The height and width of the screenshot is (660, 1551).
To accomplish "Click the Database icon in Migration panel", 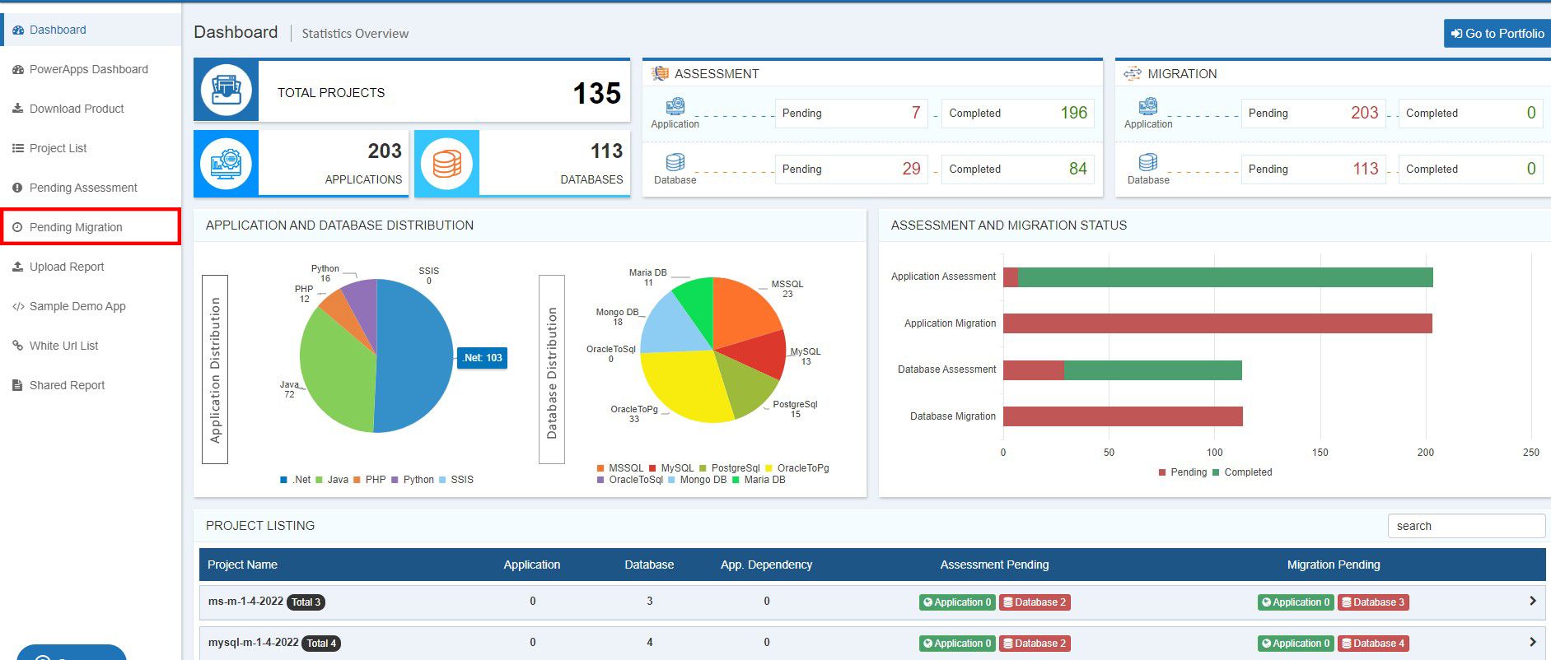I will (1148, 162).
